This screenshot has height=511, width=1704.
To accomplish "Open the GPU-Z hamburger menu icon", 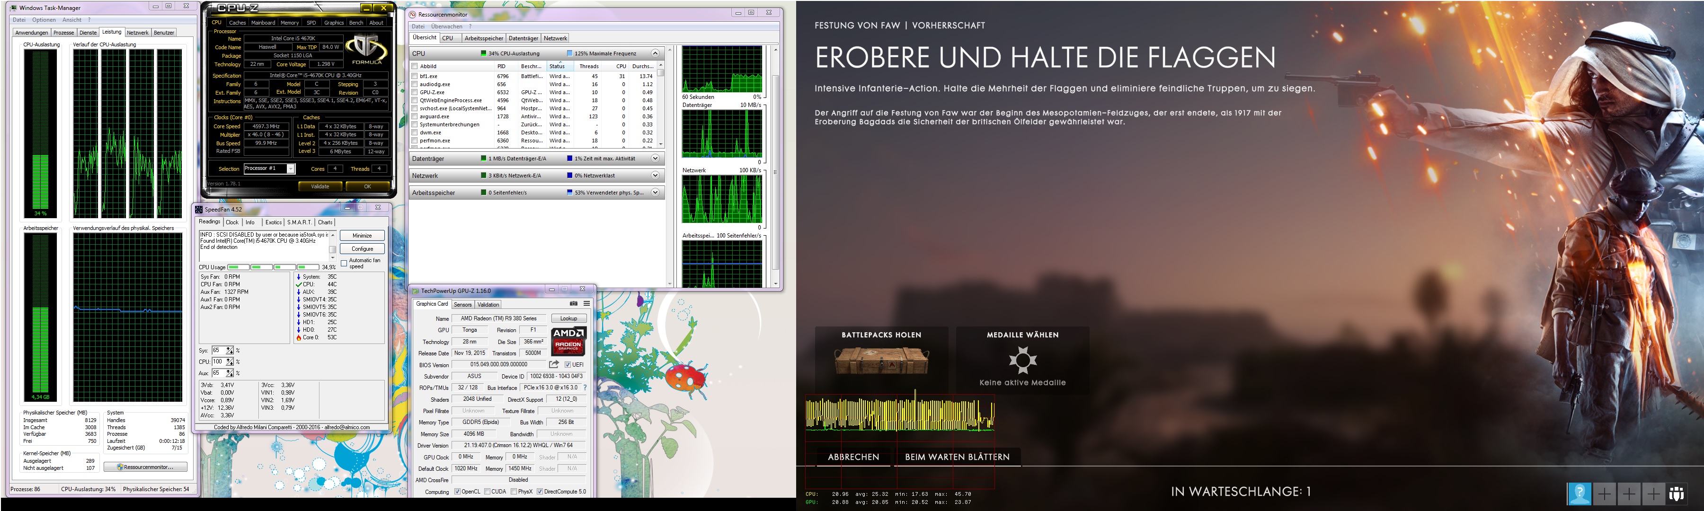I will click(587, 303).
